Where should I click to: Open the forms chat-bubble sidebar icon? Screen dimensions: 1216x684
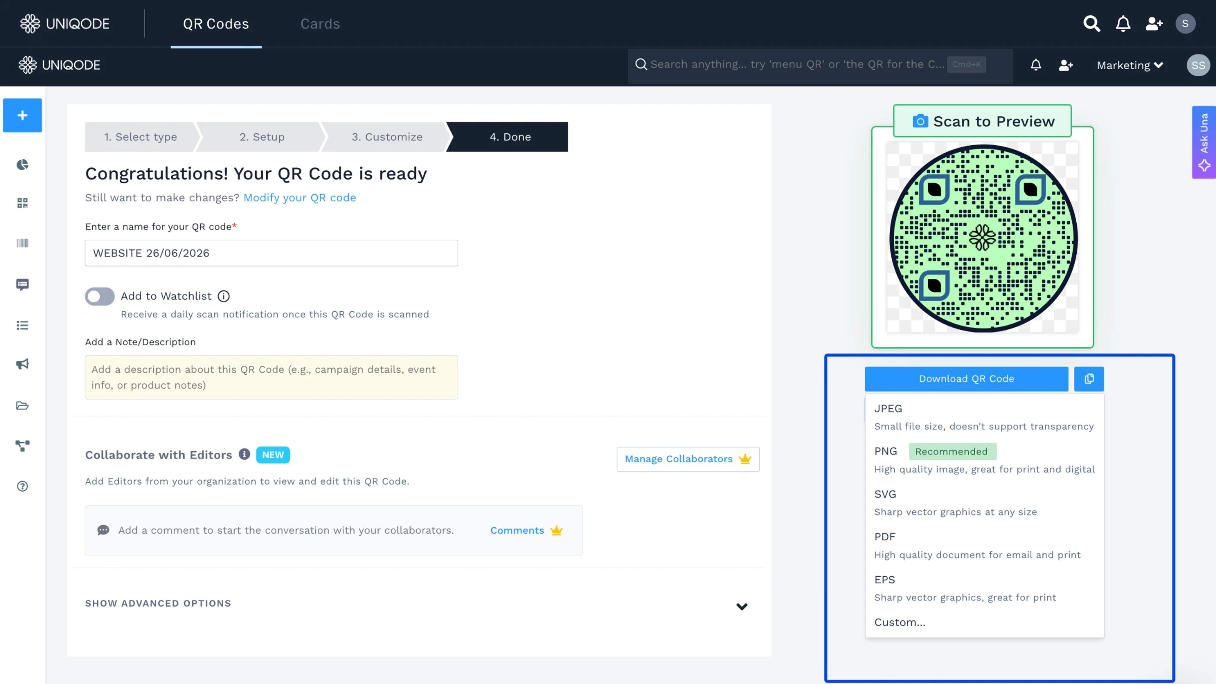[x=22, y=284]
